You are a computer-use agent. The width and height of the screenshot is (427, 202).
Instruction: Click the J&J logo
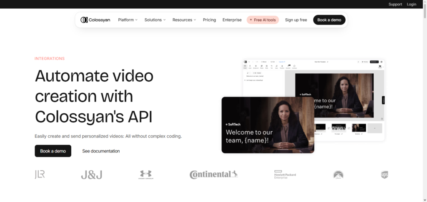[91, 175]
